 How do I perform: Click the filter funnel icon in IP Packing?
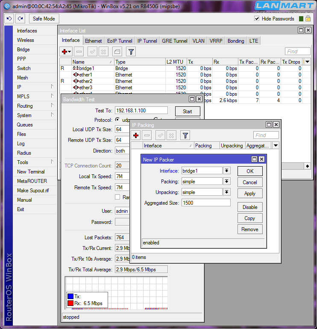[x=185, y=135]
